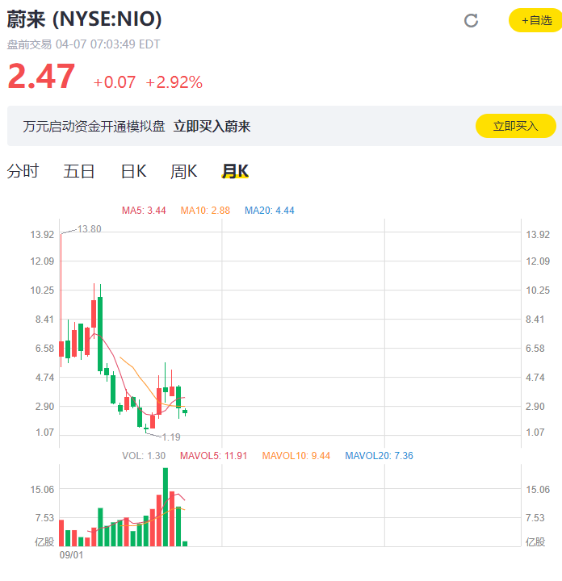Screen dimensions: 562x581
Task: Select the 日K chart tab
Action: point(134,171)
